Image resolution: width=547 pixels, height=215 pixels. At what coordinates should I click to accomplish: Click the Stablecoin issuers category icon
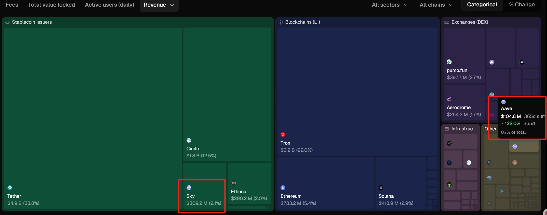[x=7, y=22]
